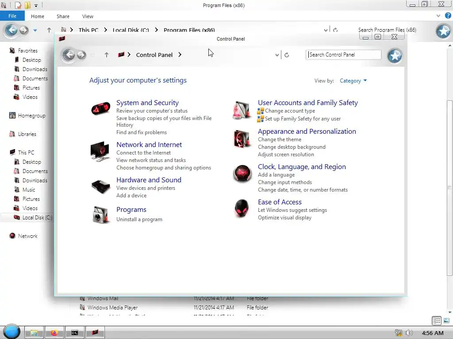The width and height of the screenshot is (453, 339).
Task: Go up one folder in Explorer window
Action: [x=49, y=30]
